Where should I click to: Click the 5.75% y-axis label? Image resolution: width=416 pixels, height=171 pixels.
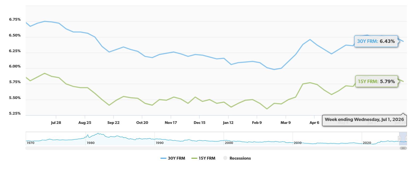pos(15,82)
